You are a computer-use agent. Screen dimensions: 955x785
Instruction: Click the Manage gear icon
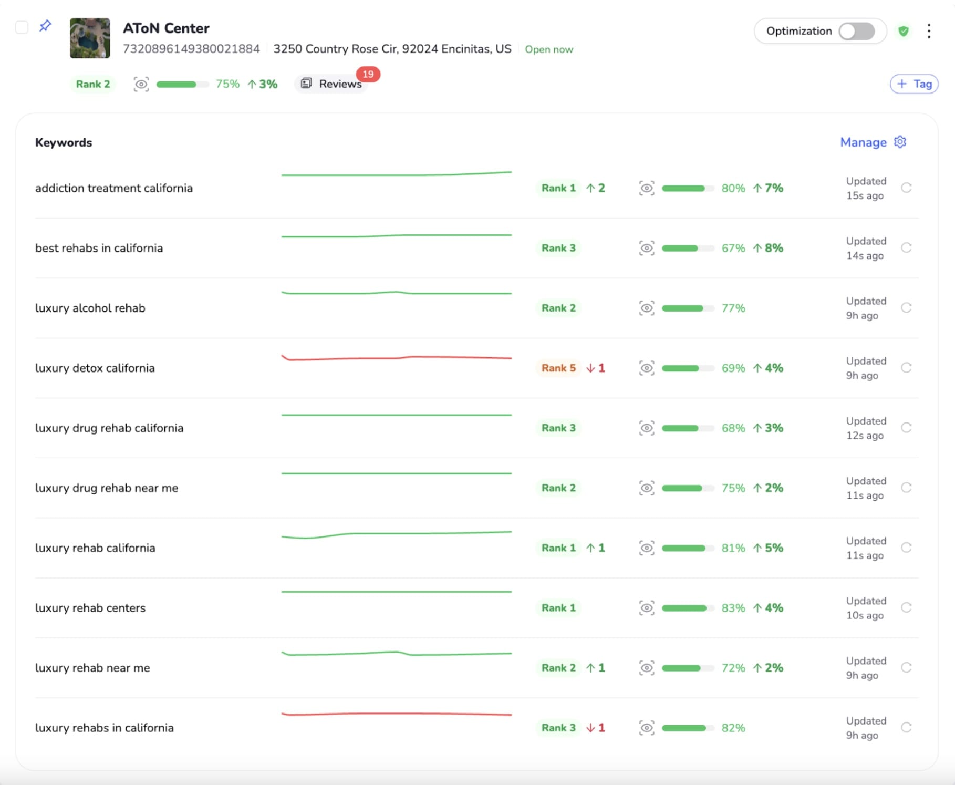(900, 142)
